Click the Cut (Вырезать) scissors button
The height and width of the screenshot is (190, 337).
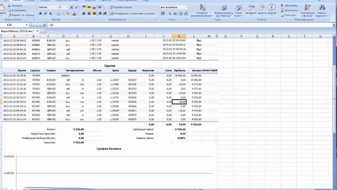point(16,6)
